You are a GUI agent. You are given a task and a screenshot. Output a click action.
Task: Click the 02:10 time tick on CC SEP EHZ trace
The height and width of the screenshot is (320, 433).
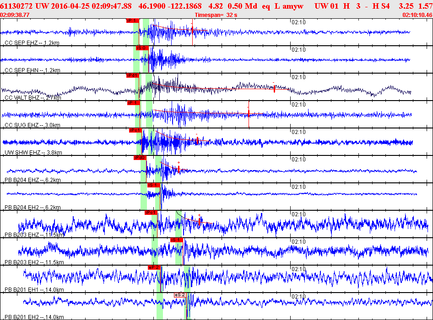(298, 22)
